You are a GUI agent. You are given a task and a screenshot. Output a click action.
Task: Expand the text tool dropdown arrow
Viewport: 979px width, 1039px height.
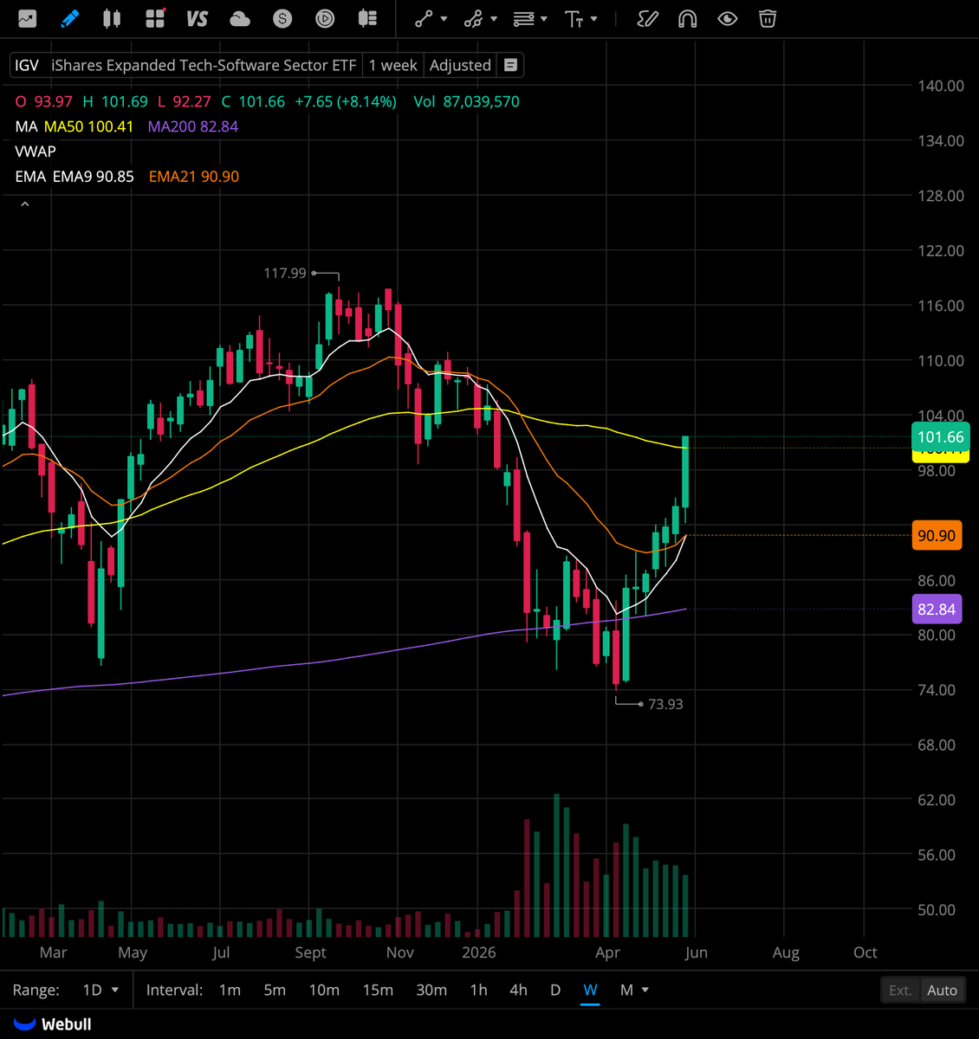[594, 19]
